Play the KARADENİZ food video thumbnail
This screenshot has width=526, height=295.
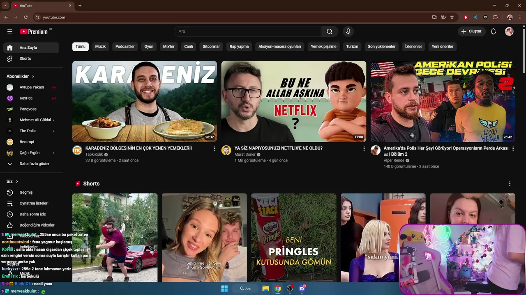(145, 101)
